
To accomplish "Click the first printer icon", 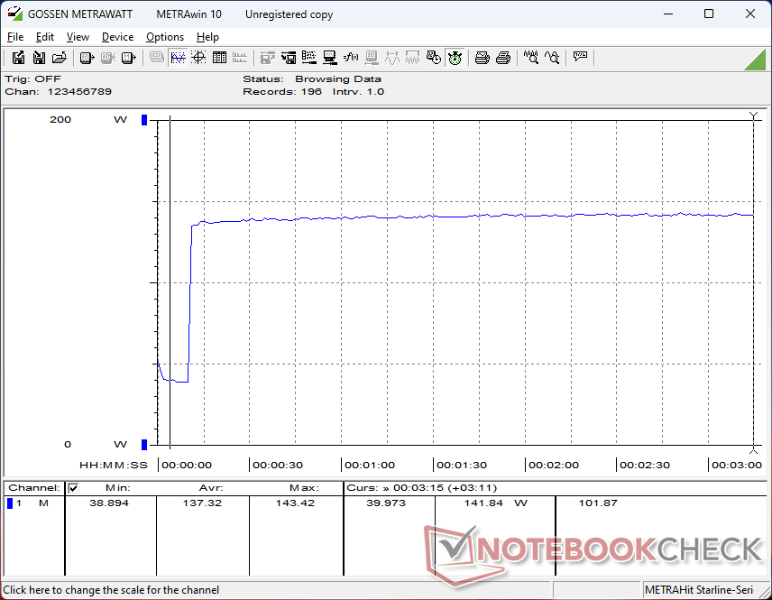I will 482,58.
